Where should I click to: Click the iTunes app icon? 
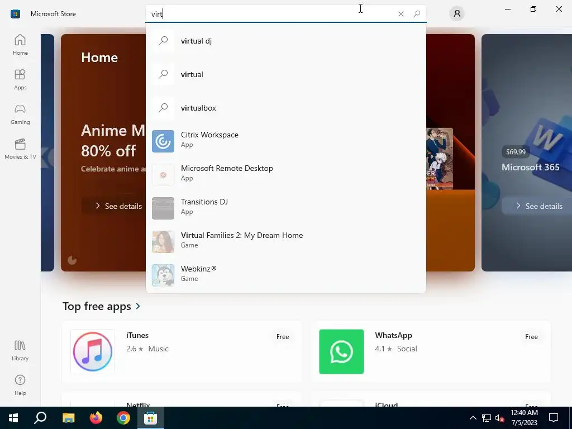[x=93, y=352]
